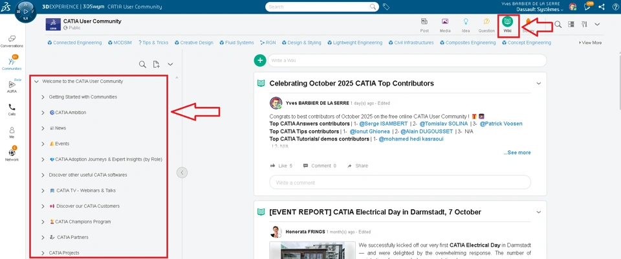
Task: Expand the News tree node
Action: (43, 128)
